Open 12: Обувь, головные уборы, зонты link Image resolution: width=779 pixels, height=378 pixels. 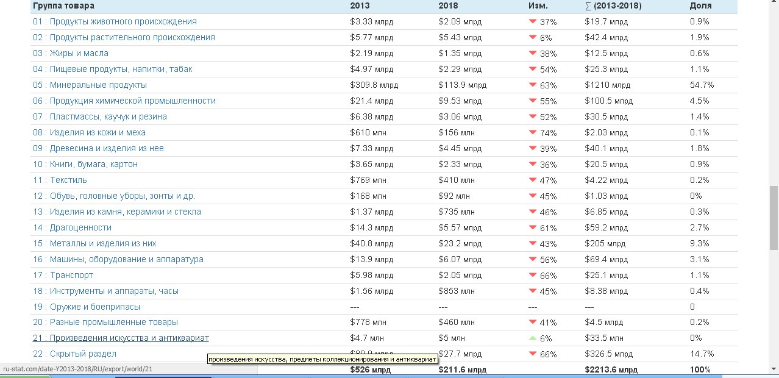(114, 196)
